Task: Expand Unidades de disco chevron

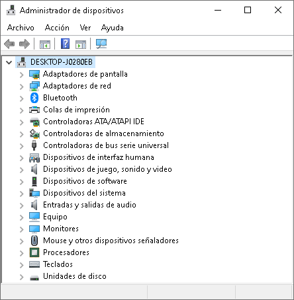Action: 21,277
